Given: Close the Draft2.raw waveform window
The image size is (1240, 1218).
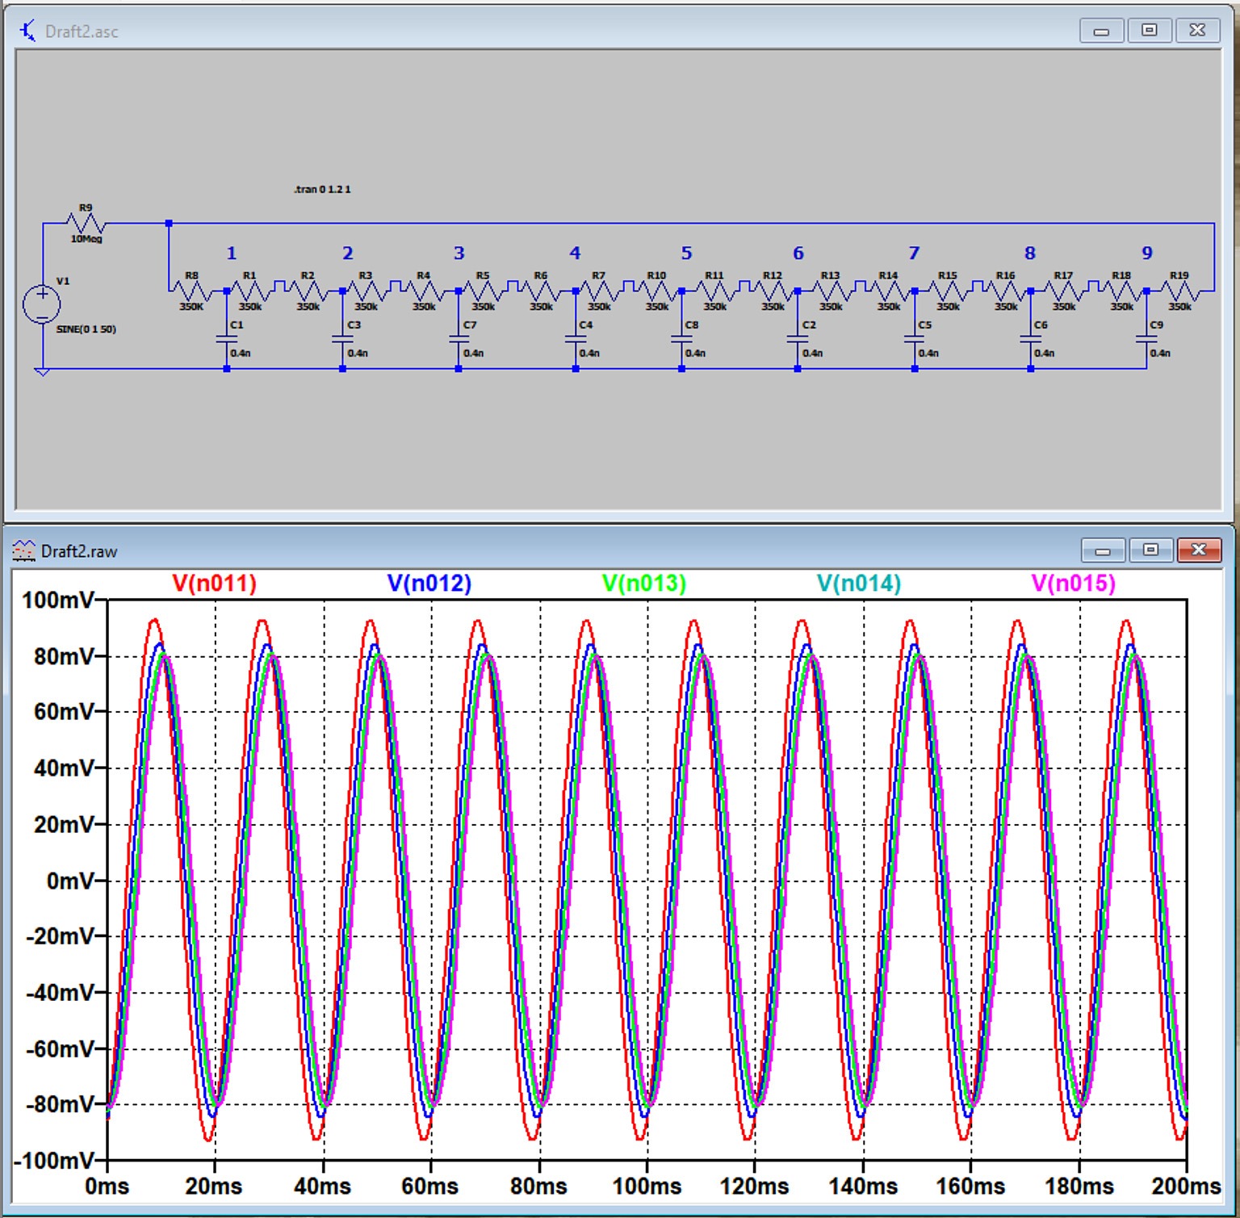Looking at the screenshot, I should [x=1199, y=550].
